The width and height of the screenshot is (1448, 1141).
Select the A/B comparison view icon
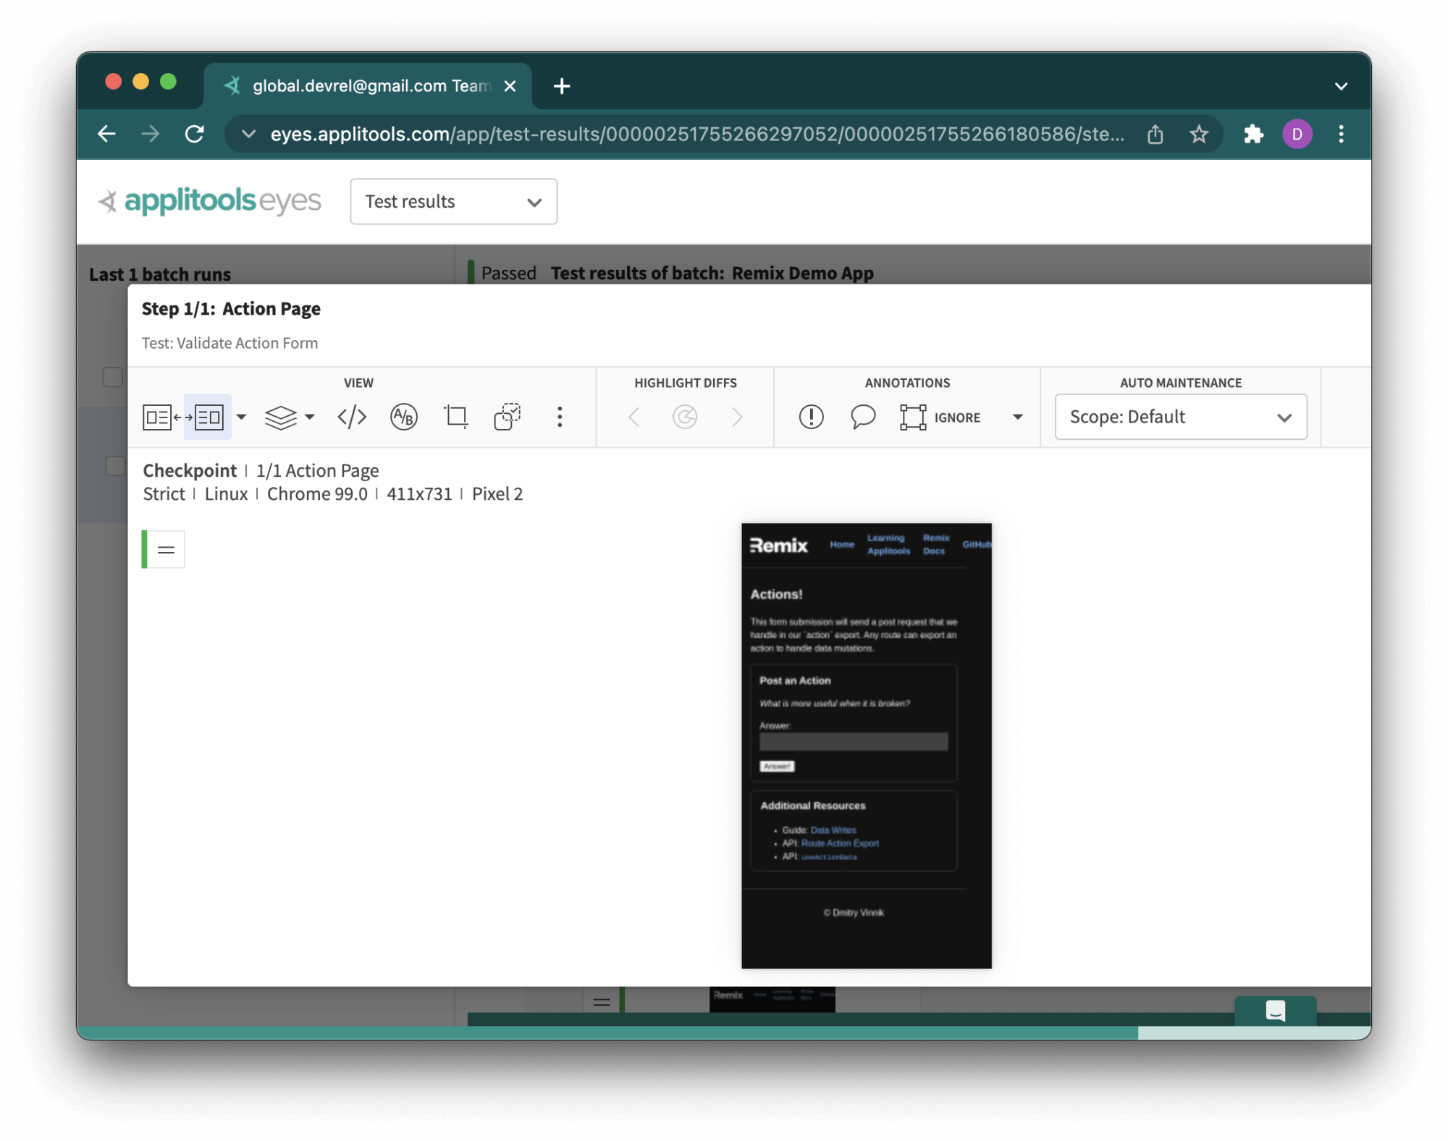403,417
